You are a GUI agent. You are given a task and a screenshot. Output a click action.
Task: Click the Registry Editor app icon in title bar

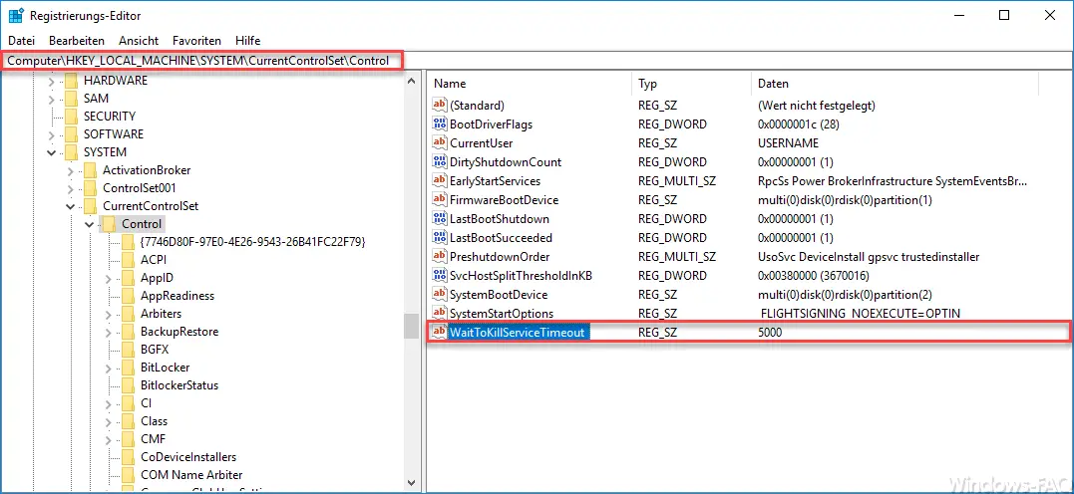point(16,16)
